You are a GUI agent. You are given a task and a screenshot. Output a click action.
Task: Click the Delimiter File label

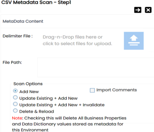click(18, 36)
